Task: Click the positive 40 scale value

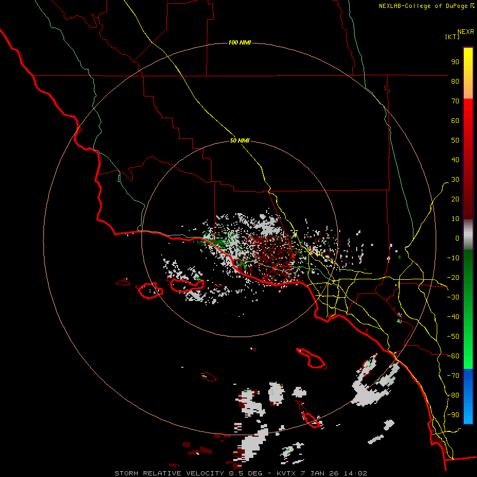Action: tap(455, 160)
